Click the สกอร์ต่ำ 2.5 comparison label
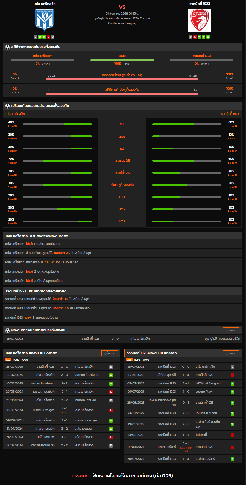Screen dimensions: 246x485 click(122, 173)
